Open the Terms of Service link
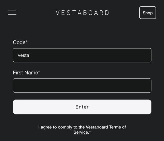 [117, 127]
